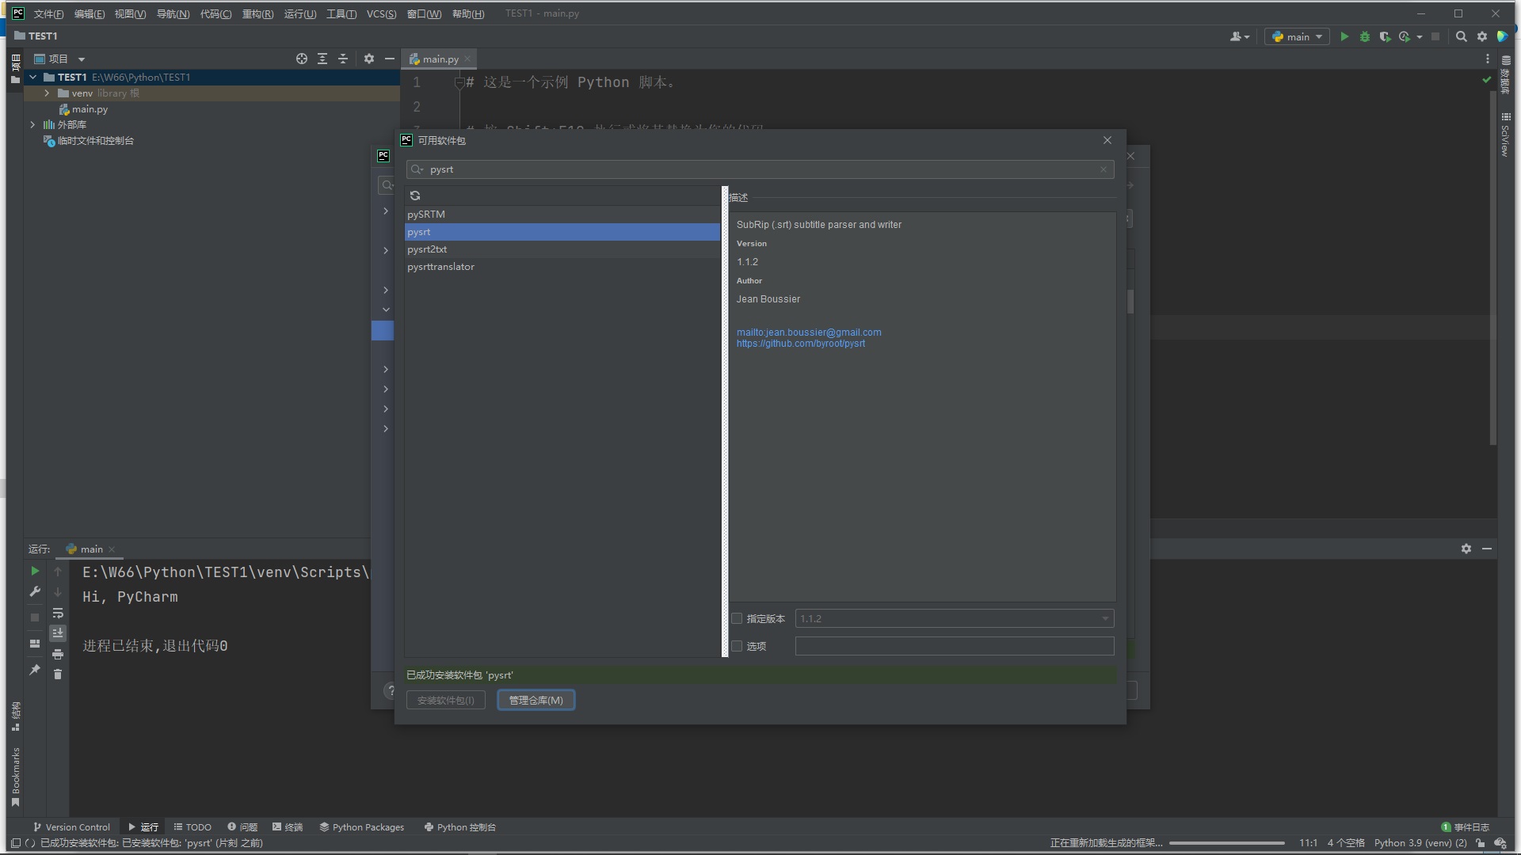Rerun the main script
Screen dimensions: 1521x855
coord(34,572)
